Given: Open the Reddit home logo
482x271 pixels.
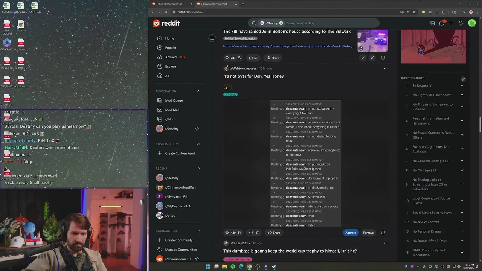Looking at the screenshot, I should 166,23.
